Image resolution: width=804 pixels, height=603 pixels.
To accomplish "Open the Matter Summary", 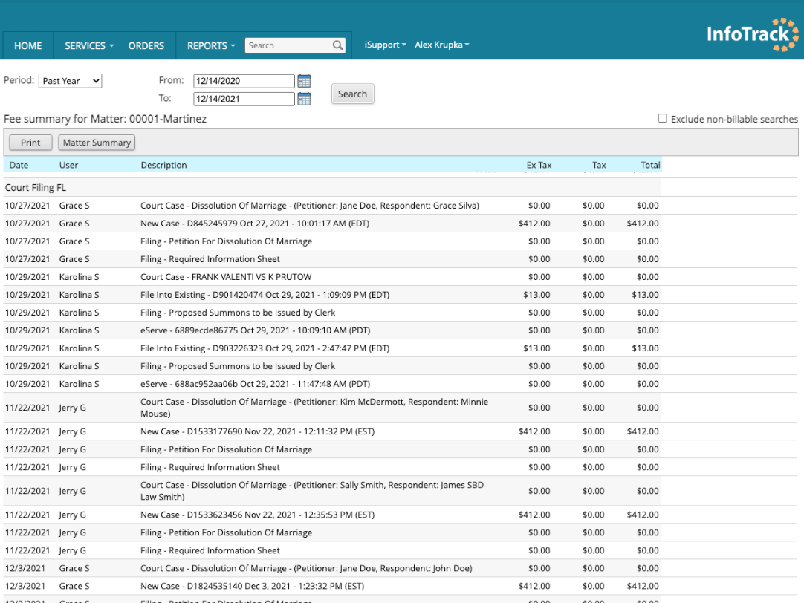I will (97, 143).
